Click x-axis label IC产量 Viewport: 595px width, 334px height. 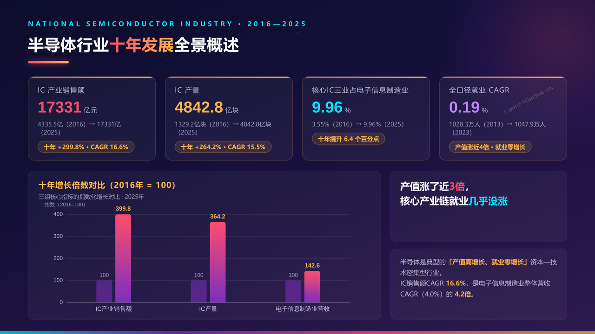coord(208,308)
